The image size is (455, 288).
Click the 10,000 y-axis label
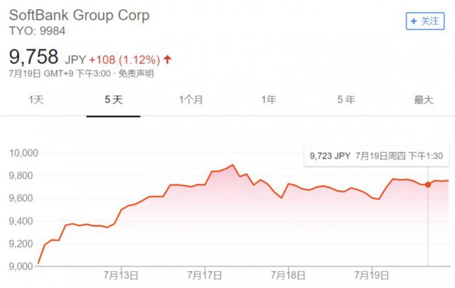click(x=21, y=153)
